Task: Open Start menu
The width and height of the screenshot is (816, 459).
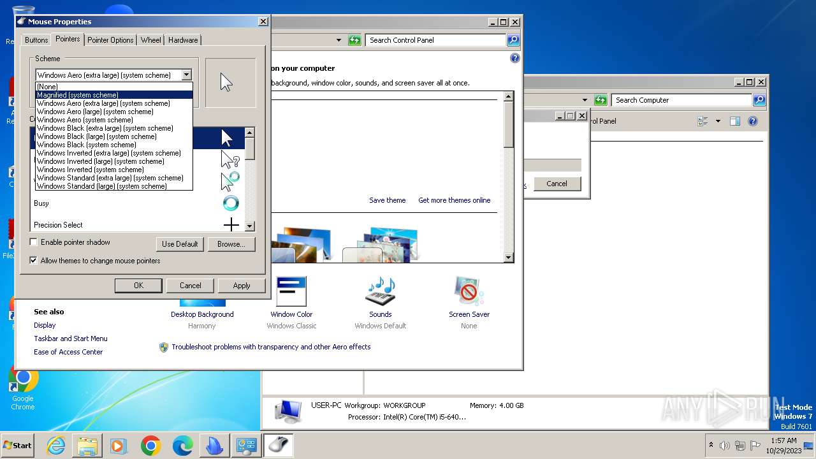Action: point(18,446)
